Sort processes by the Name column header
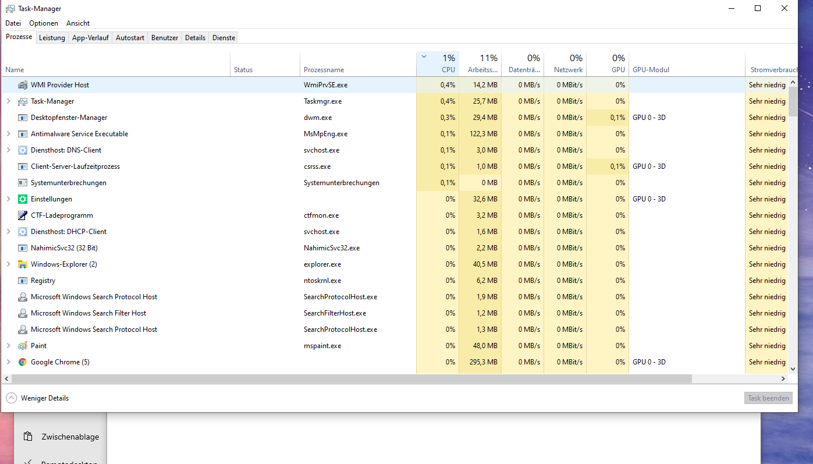The height and width of the screenshot is (464, 813). 116,64
